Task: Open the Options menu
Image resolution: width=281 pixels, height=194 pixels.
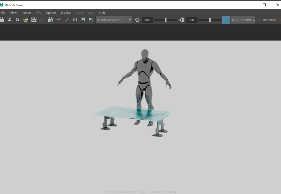Action: pyautogui.click(x=51, y=13)
